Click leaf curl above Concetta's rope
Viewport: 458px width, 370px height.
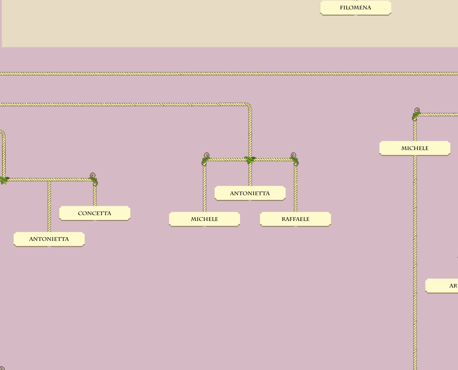click(93, 179)
